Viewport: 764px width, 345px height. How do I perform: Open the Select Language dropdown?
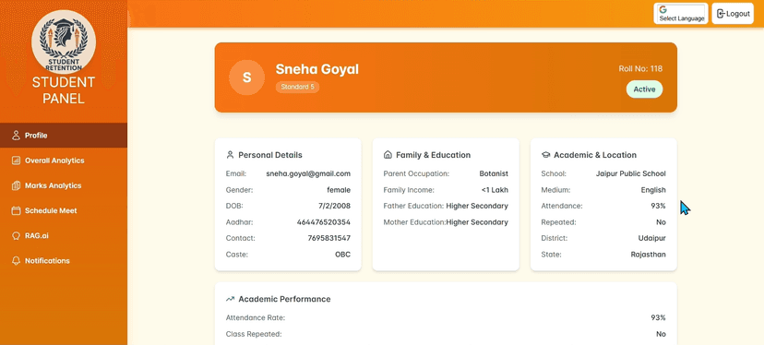pyautogui.click(x=681, y=14)
